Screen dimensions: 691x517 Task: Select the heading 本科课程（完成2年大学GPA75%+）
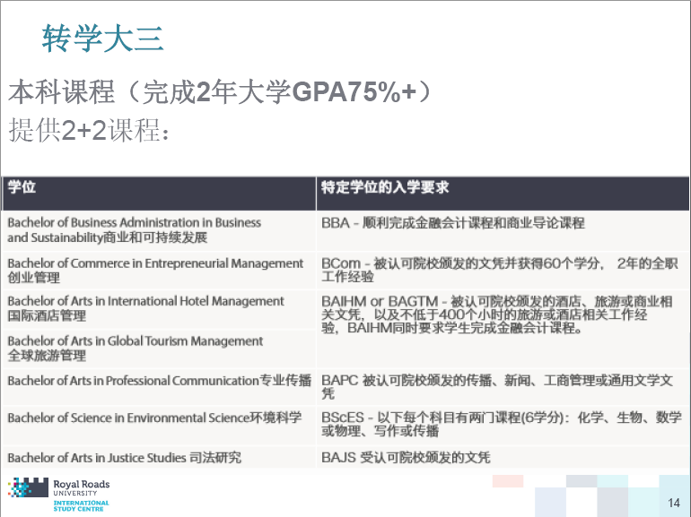pos(221,91)
